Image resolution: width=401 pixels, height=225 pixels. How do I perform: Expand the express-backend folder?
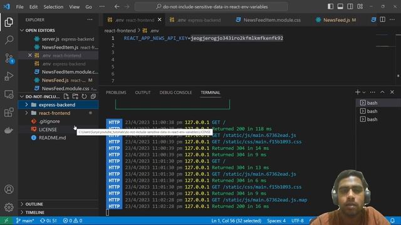pos(26,104)
